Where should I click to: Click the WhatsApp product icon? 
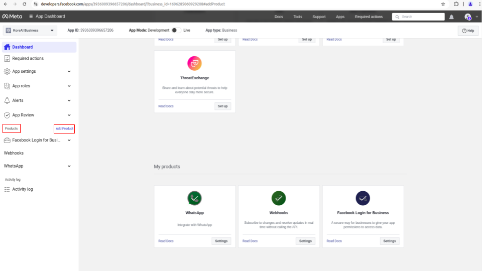coord(194,198)
